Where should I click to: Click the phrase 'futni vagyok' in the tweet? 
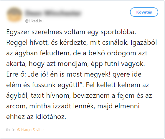(x=125, y=64)
